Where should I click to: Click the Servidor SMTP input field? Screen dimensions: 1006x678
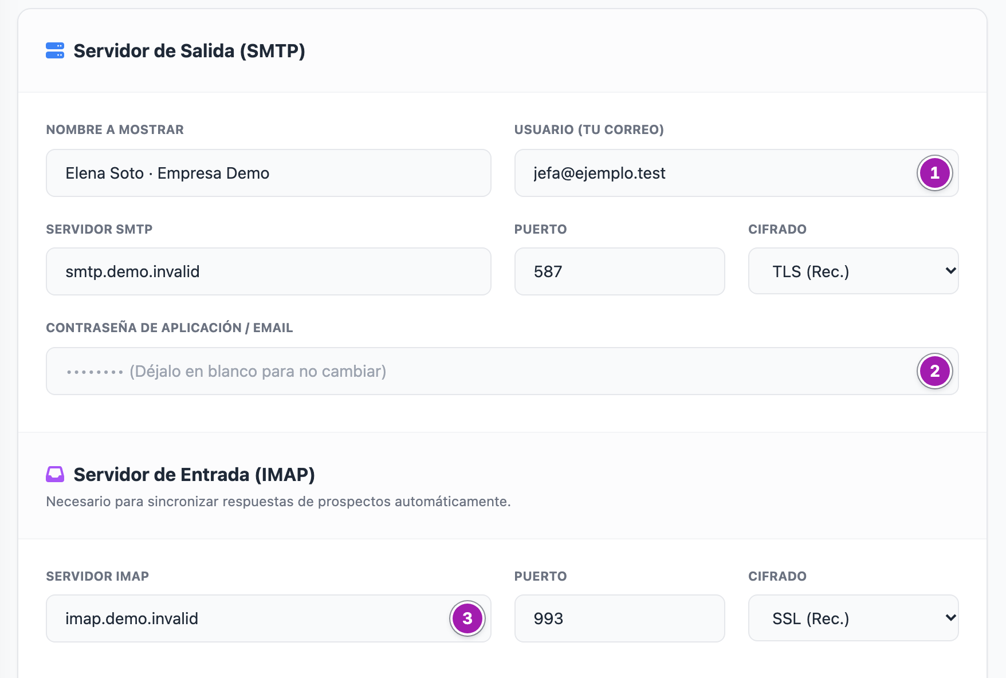pyautogui.click(x=269, y=271)
